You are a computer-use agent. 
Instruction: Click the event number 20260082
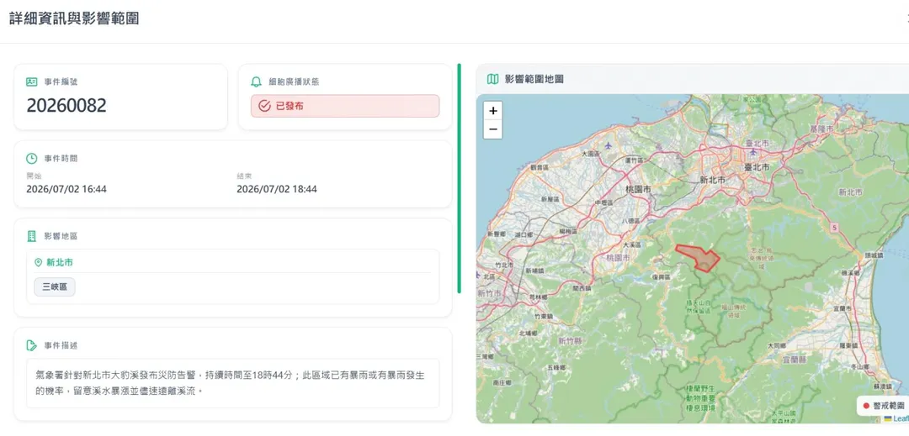pyautogui.click(x=66, y=106)
